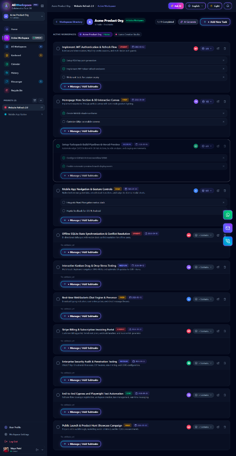Image resolution: width=236 pixels, height=456 pixels.
Task: Switch to Light theme toggle
Action: click(215, 6)
